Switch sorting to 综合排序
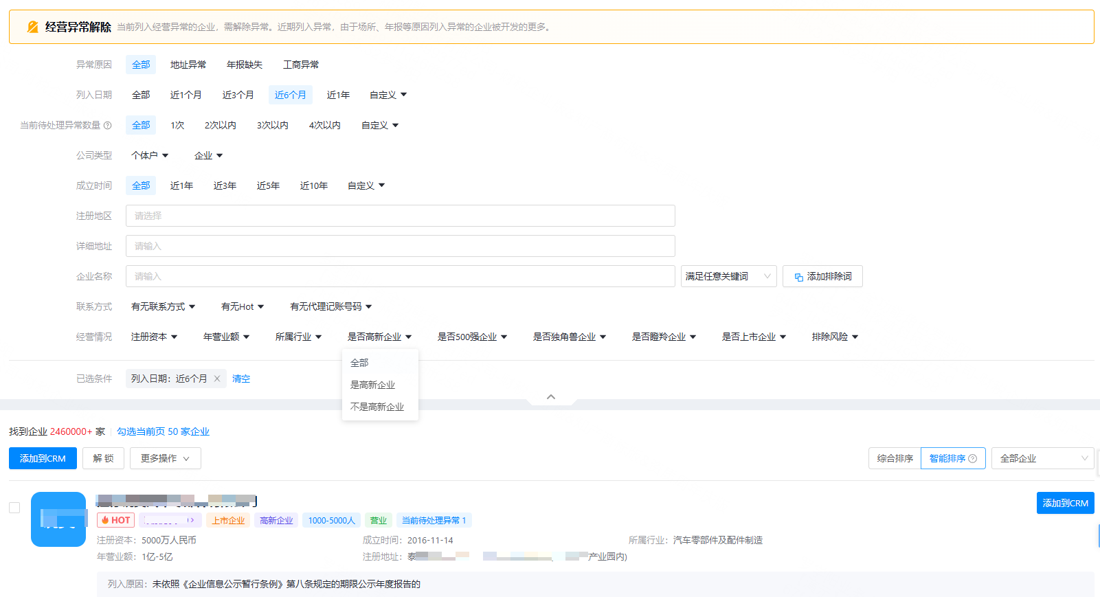The image size is (1100, 597). [895, 458]
